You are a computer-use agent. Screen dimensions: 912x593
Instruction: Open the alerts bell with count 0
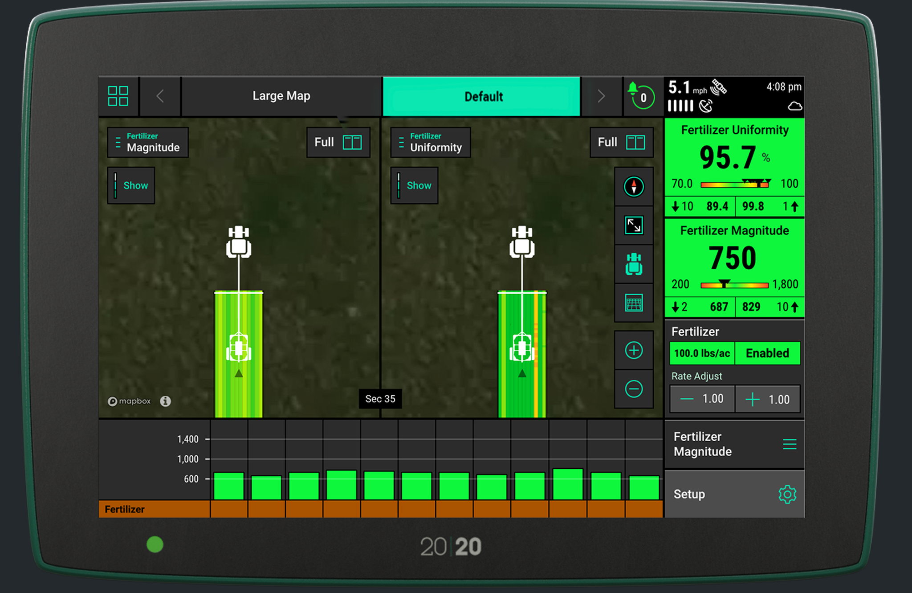coord(641,96)
